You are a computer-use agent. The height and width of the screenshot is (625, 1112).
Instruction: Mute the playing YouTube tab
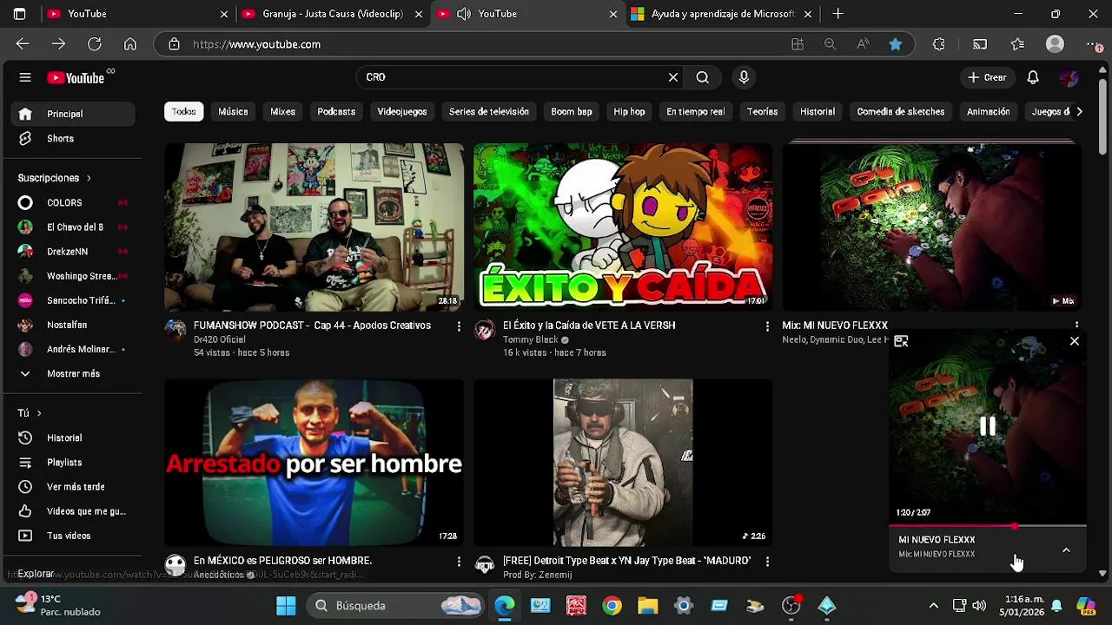(464, 14)
